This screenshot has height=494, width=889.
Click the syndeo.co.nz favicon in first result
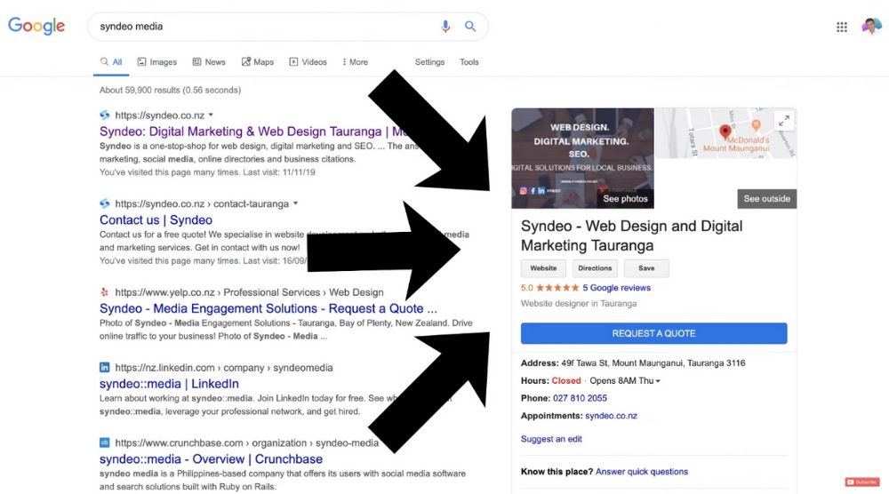tap(104, 115)
